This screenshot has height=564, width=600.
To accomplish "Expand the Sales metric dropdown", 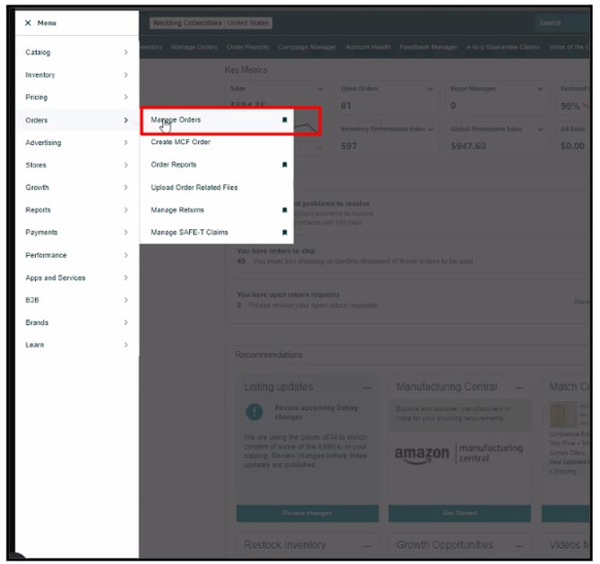I will tap(320, 89).
